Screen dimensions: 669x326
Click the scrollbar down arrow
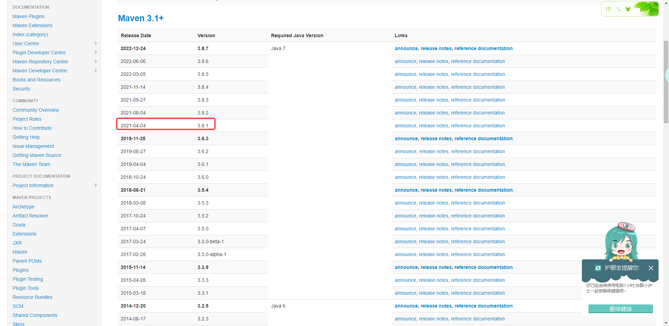click(666, 323)
